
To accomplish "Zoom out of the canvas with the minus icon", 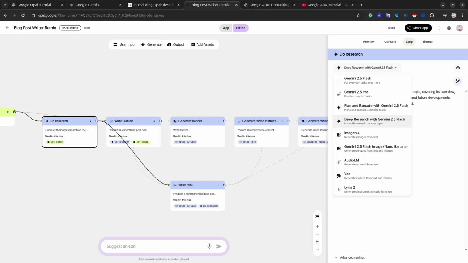I will (x=317, y=234).
